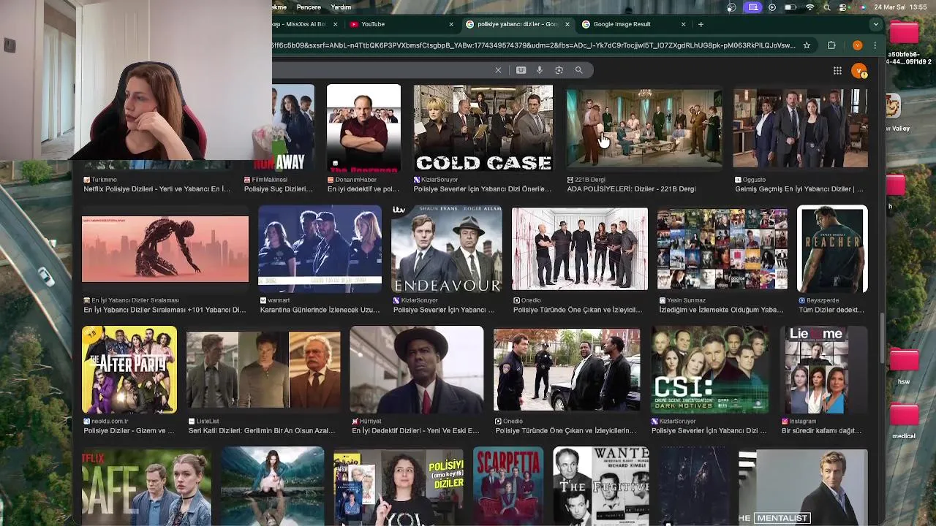Image resolution: width=936 pixels, height=526 pixels.
Task: Open Spotlight search in the menu bar
Action: click(827, 7)
